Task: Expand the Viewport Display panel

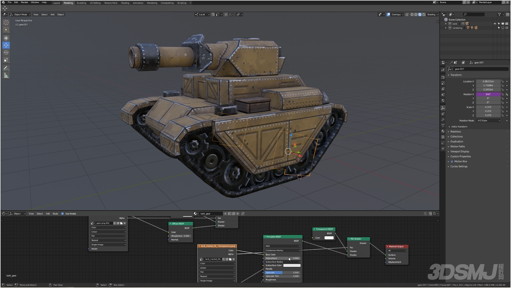Action: tap(459, 152)
